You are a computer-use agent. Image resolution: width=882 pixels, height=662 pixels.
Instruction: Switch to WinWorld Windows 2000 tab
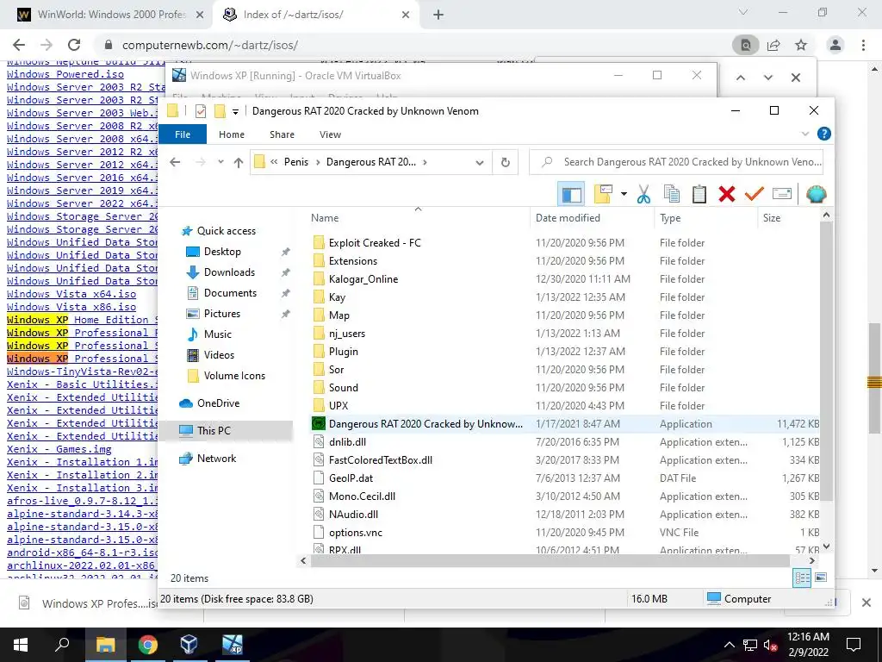click(111, 15)
